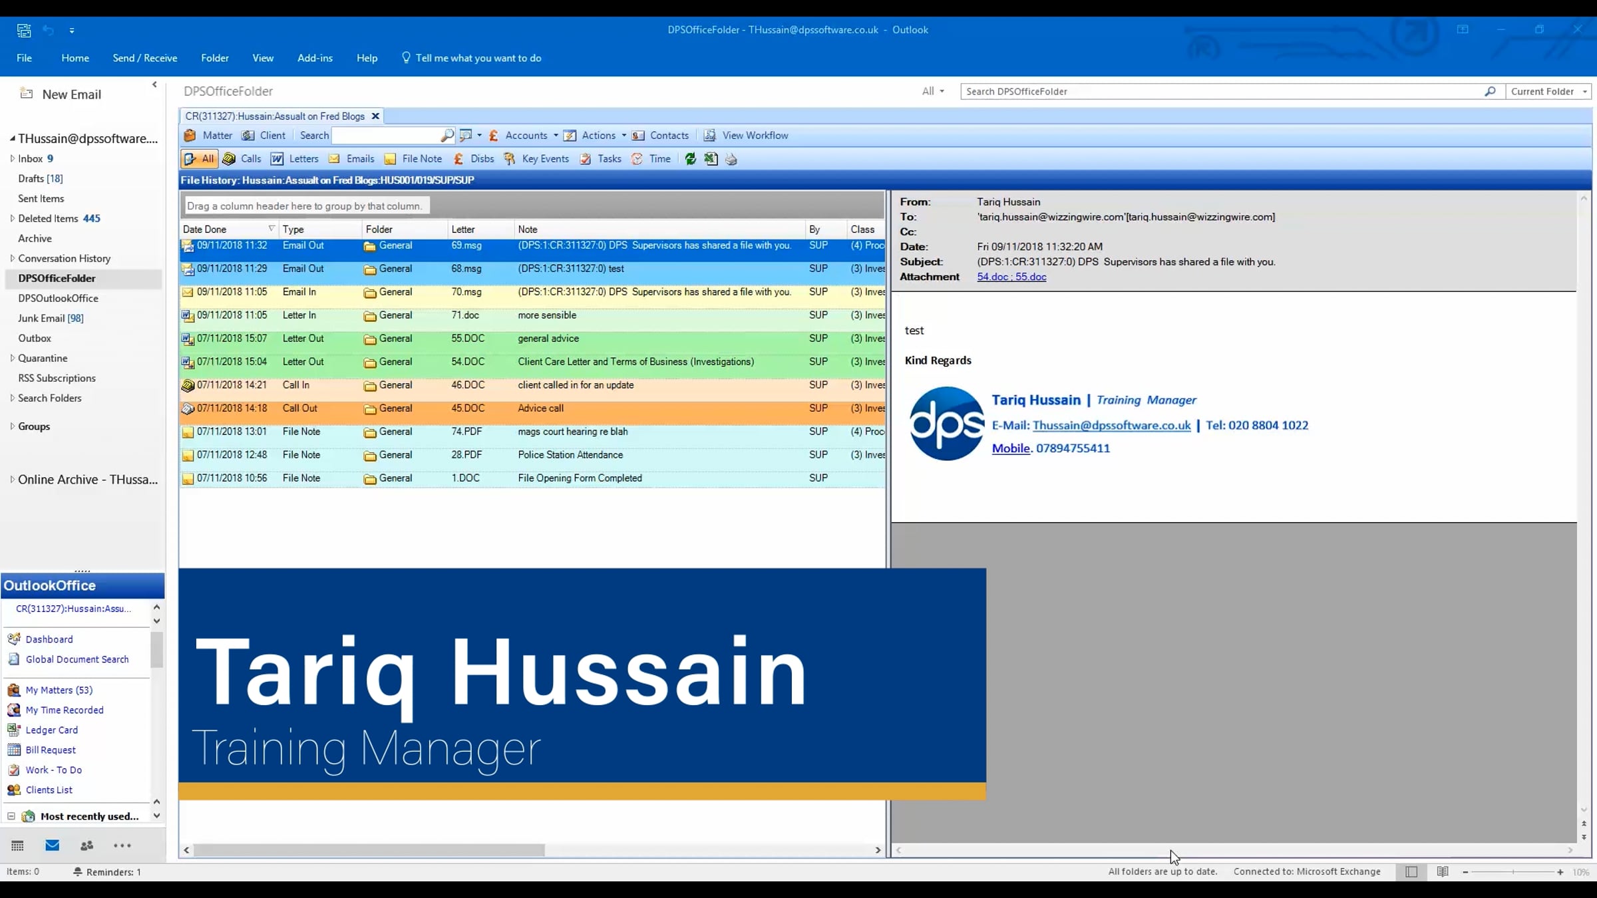Click the New Email button
1597x898 pixels.
61,94
